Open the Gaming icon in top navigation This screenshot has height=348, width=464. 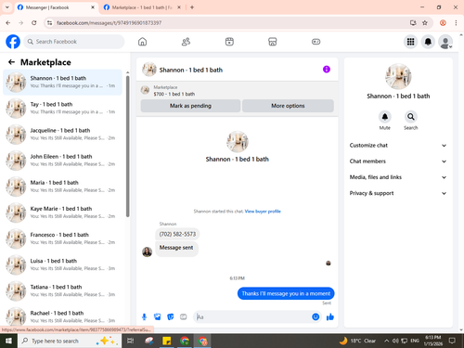coord(316,42)
